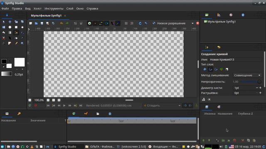This screenshot has height=149, width=266.
Task: Open a file using toolbar icon
Action: pos(36,23)
